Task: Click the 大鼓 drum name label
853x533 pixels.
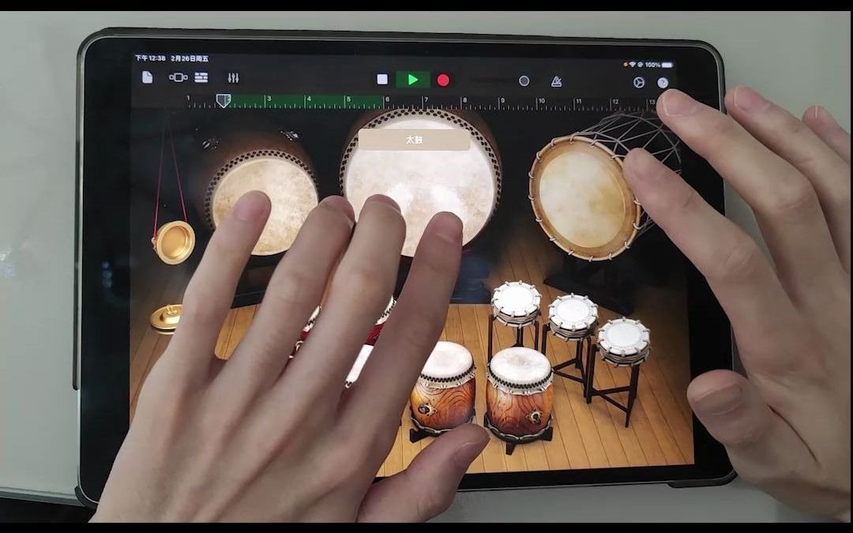Action: pyautogui.click(x=414, y=140)
